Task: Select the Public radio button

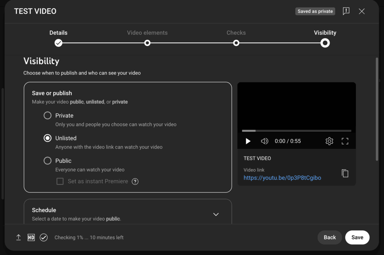Action: [x=48, y=161]
